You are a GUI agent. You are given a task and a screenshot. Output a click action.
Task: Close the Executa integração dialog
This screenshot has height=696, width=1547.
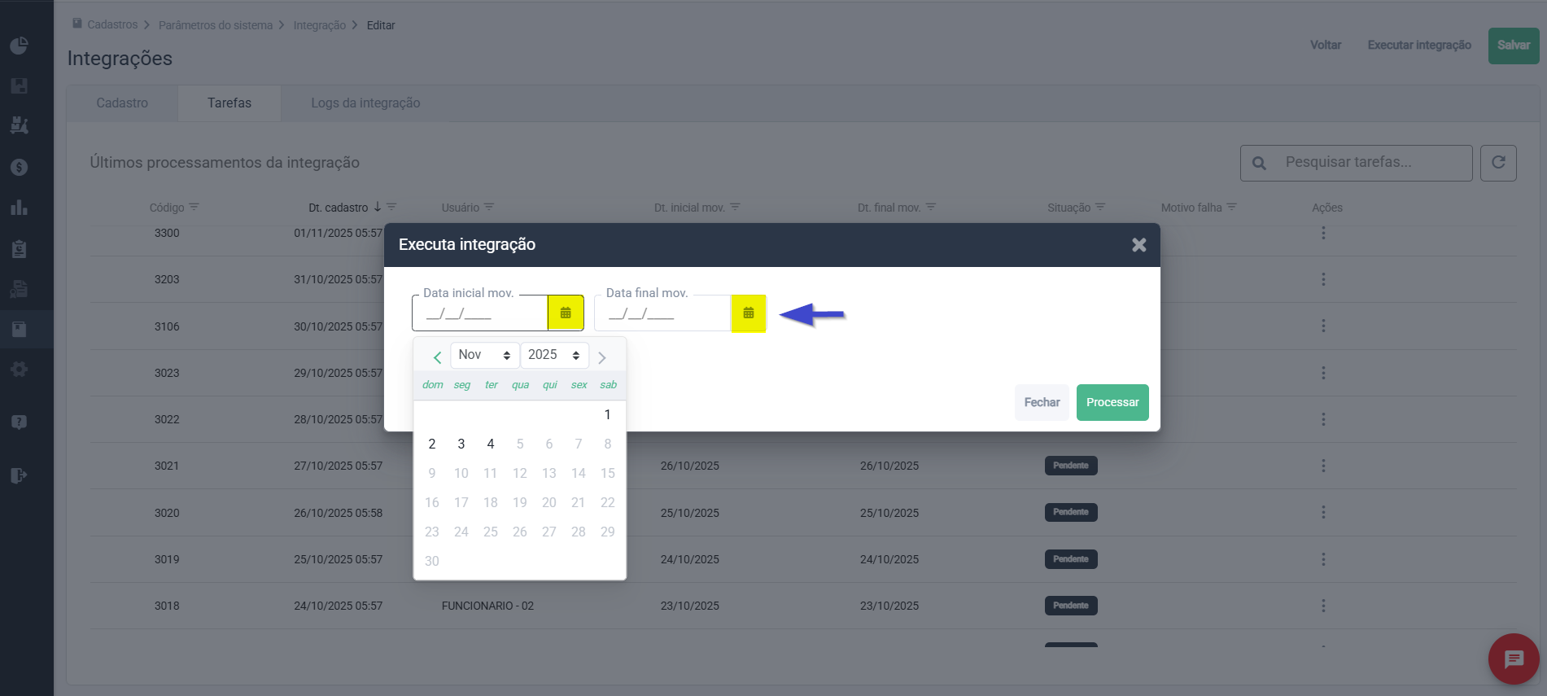click(1138, 245)
